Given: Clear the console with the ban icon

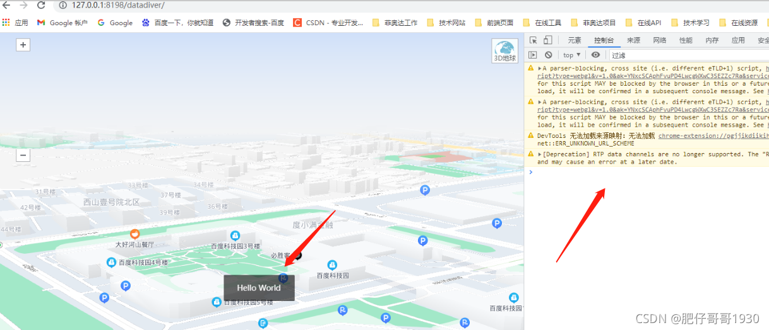Looking at the screenshot, I should [x=549, y=55].
